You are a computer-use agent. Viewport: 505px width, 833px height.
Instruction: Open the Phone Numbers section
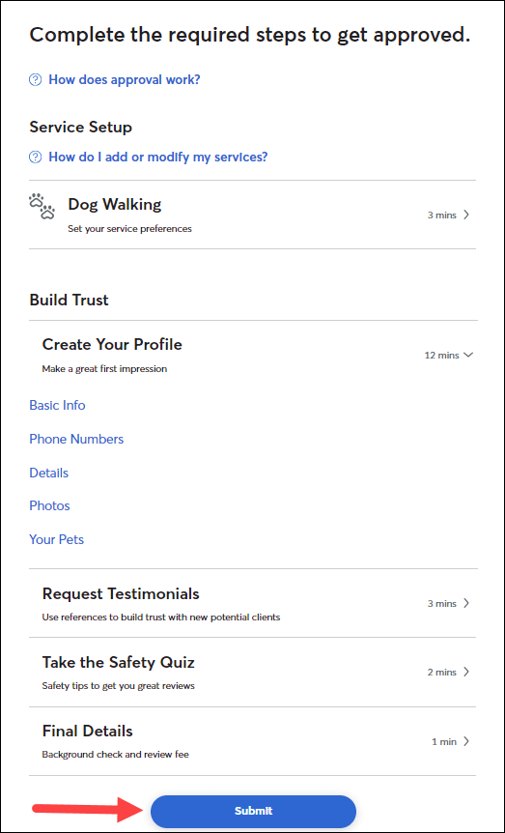76,440
